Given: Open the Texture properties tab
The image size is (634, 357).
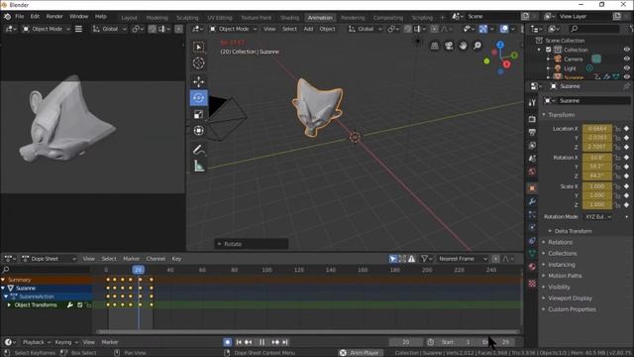Looking at the screenshot, I should 532,284.
